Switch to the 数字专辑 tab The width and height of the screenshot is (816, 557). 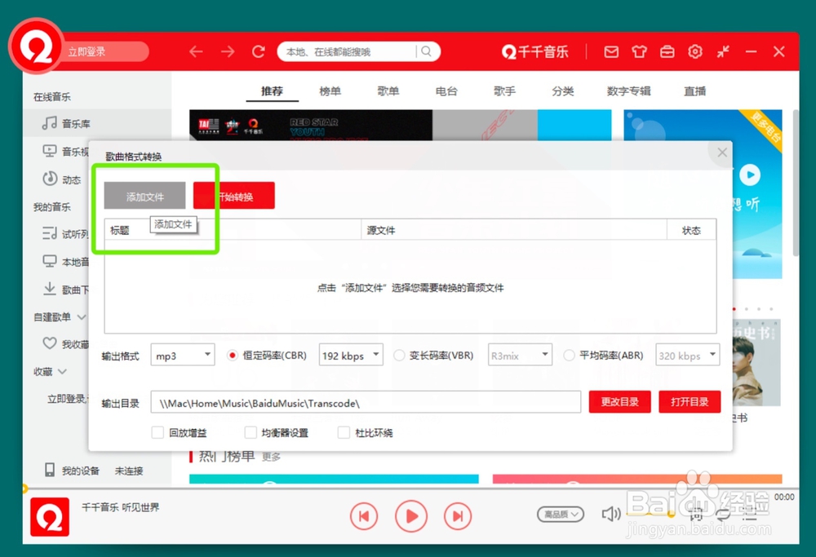coord(628,91)
